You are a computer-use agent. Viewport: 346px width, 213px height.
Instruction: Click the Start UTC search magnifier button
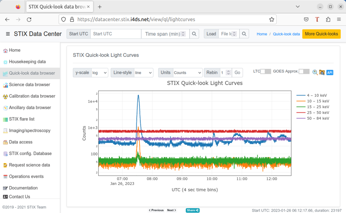click(x=194, y=34)
